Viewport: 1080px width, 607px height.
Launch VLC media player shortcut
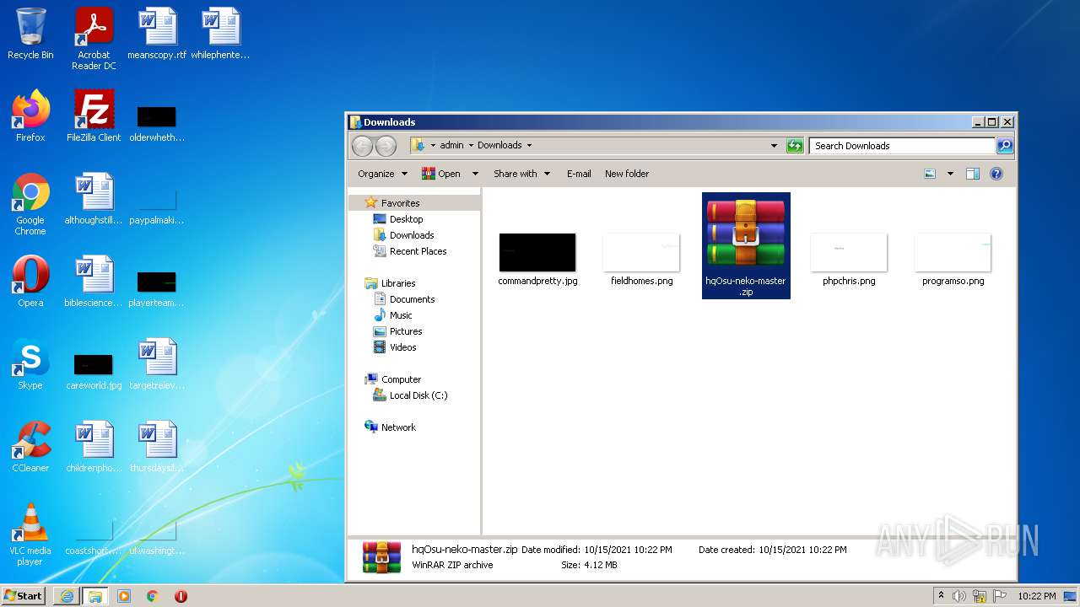pyautogui.click(x=30, y=534)
